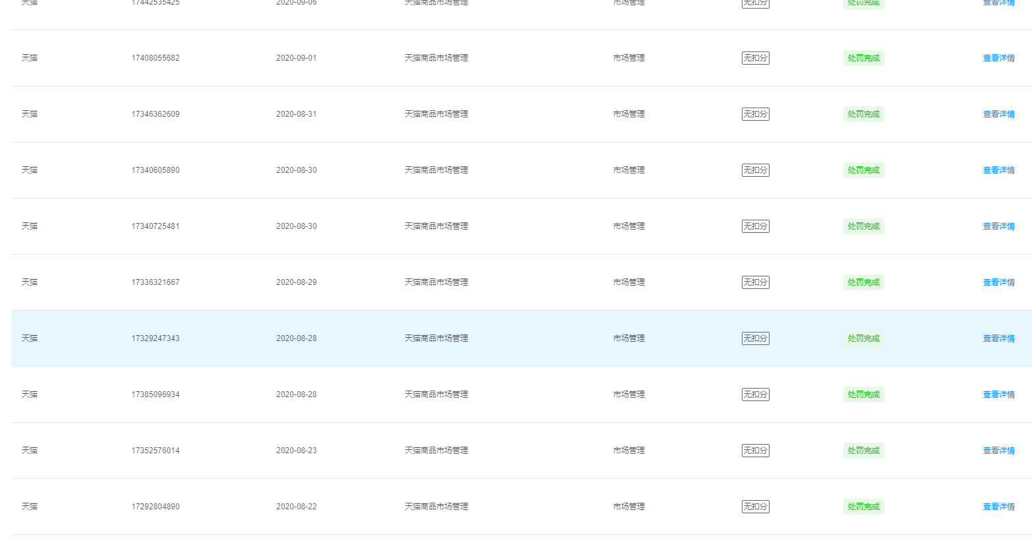The width and height of the screenshot is (1032, 539).
Task: Click the 无扣分 tag in record 17346362609
Action: pos(755,114)
